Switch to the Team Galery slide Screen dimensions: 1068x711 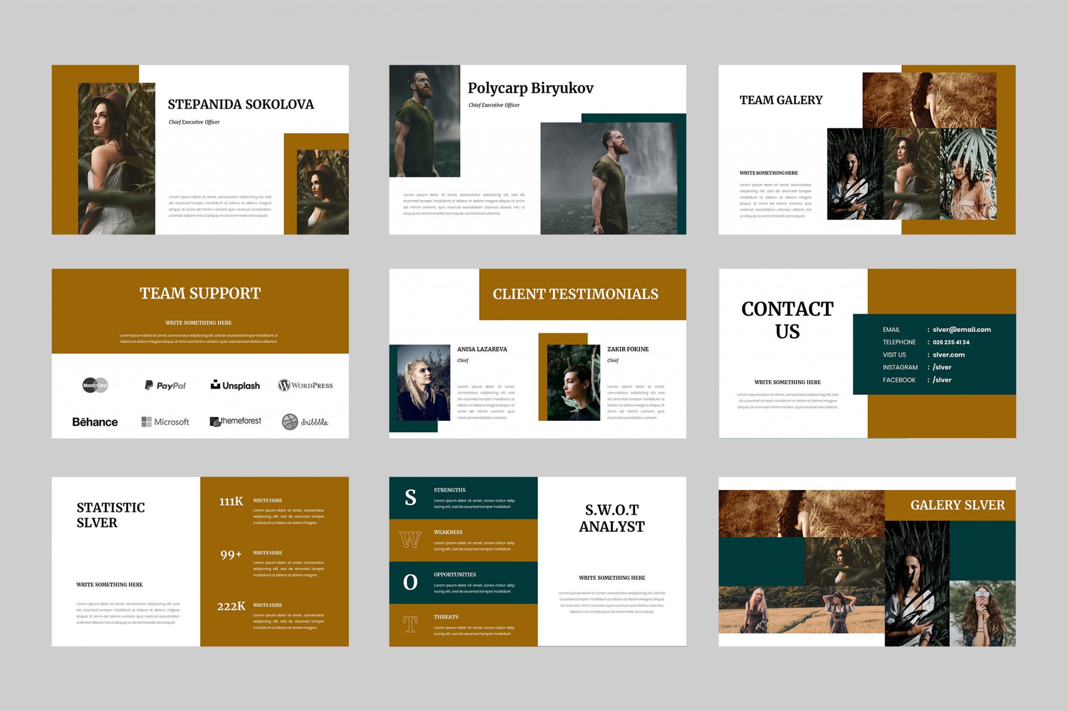click(x=781, y=99)
